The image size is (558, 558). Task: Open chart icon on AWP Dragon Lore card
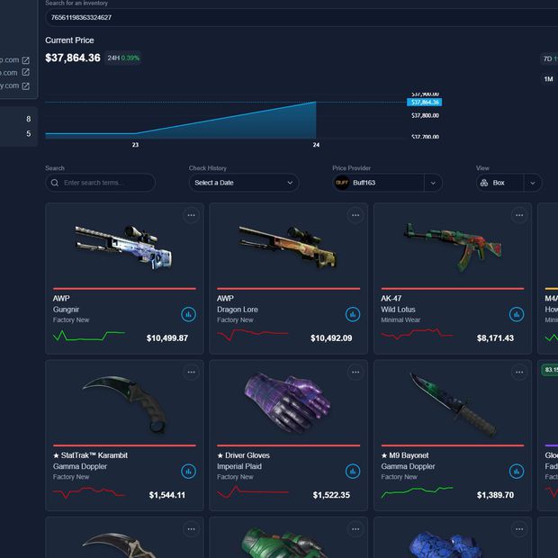(x=353, y=314)
